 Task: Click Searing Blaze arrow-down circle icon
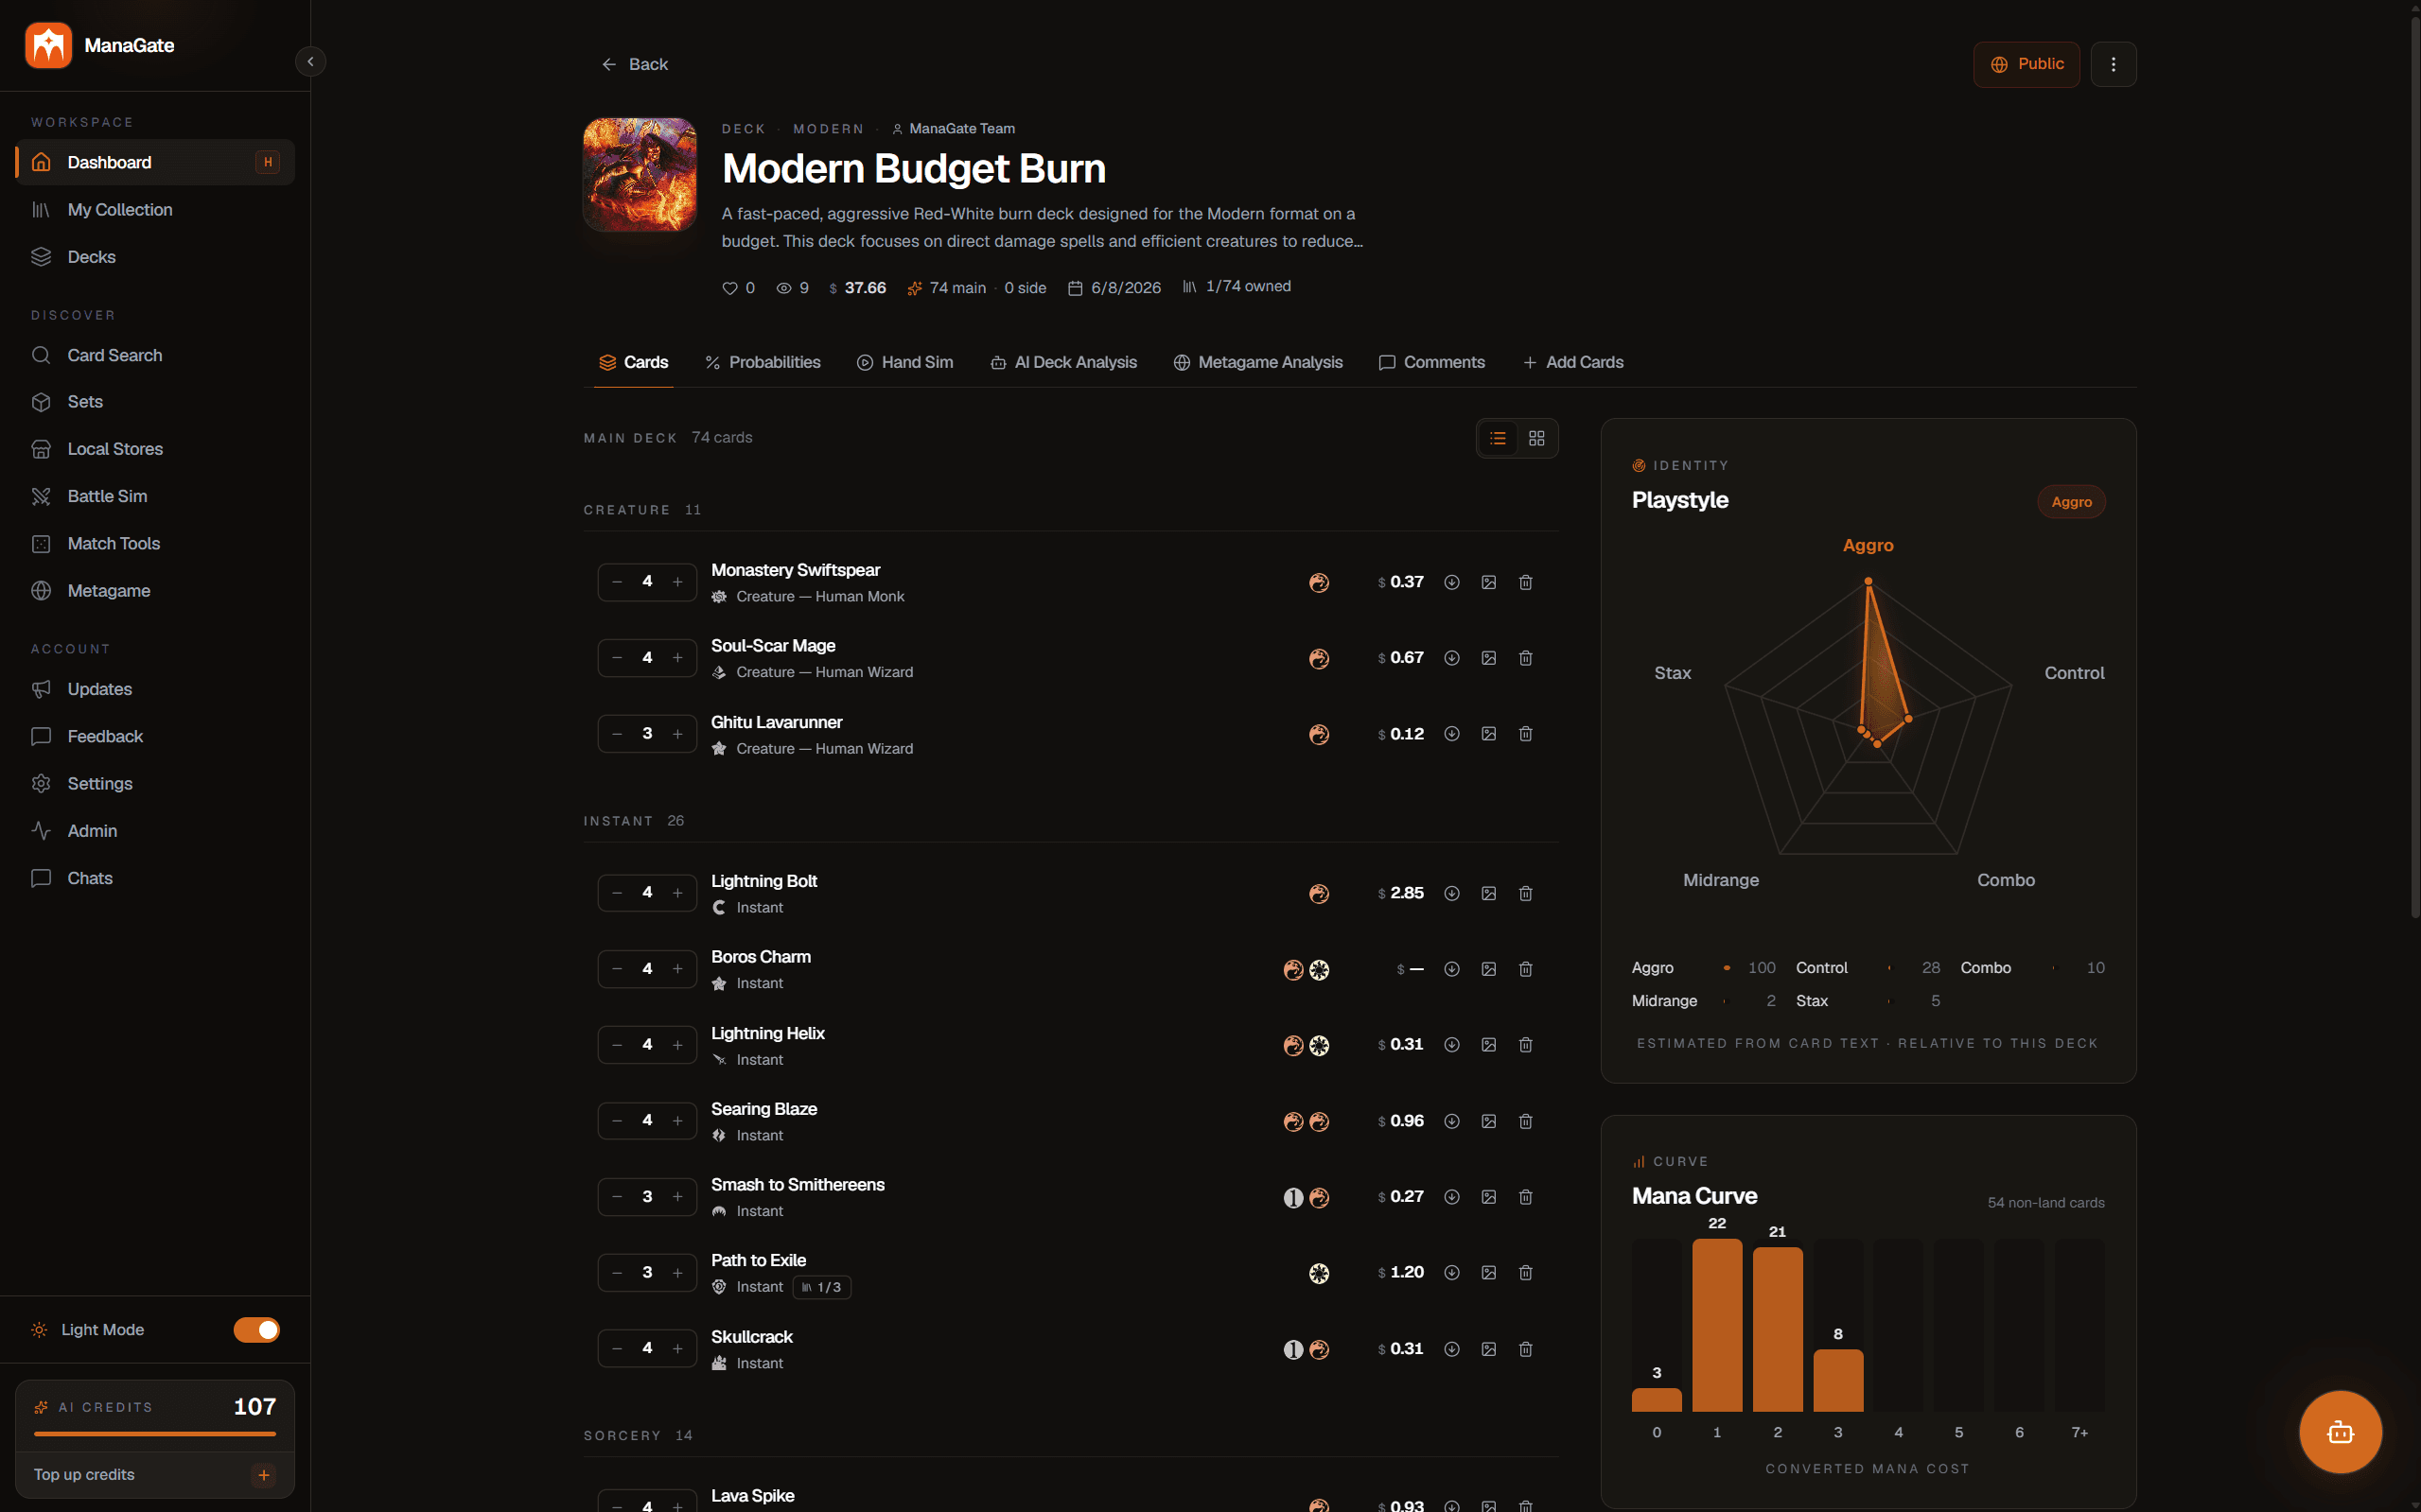tap(1451, 1121)
